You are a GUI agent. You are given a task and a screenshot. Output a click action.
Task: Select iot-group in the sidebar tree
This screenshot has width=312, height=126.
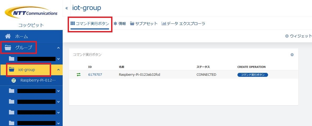pyautogui.click(x=27, y=70)
